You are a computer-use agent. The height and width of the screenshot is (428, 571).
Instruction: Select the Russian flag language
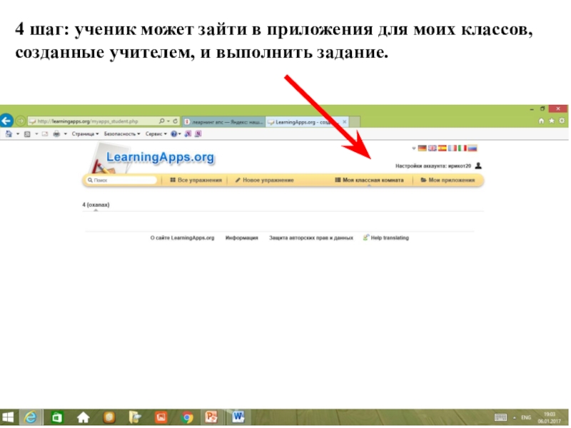click(473, 148)
